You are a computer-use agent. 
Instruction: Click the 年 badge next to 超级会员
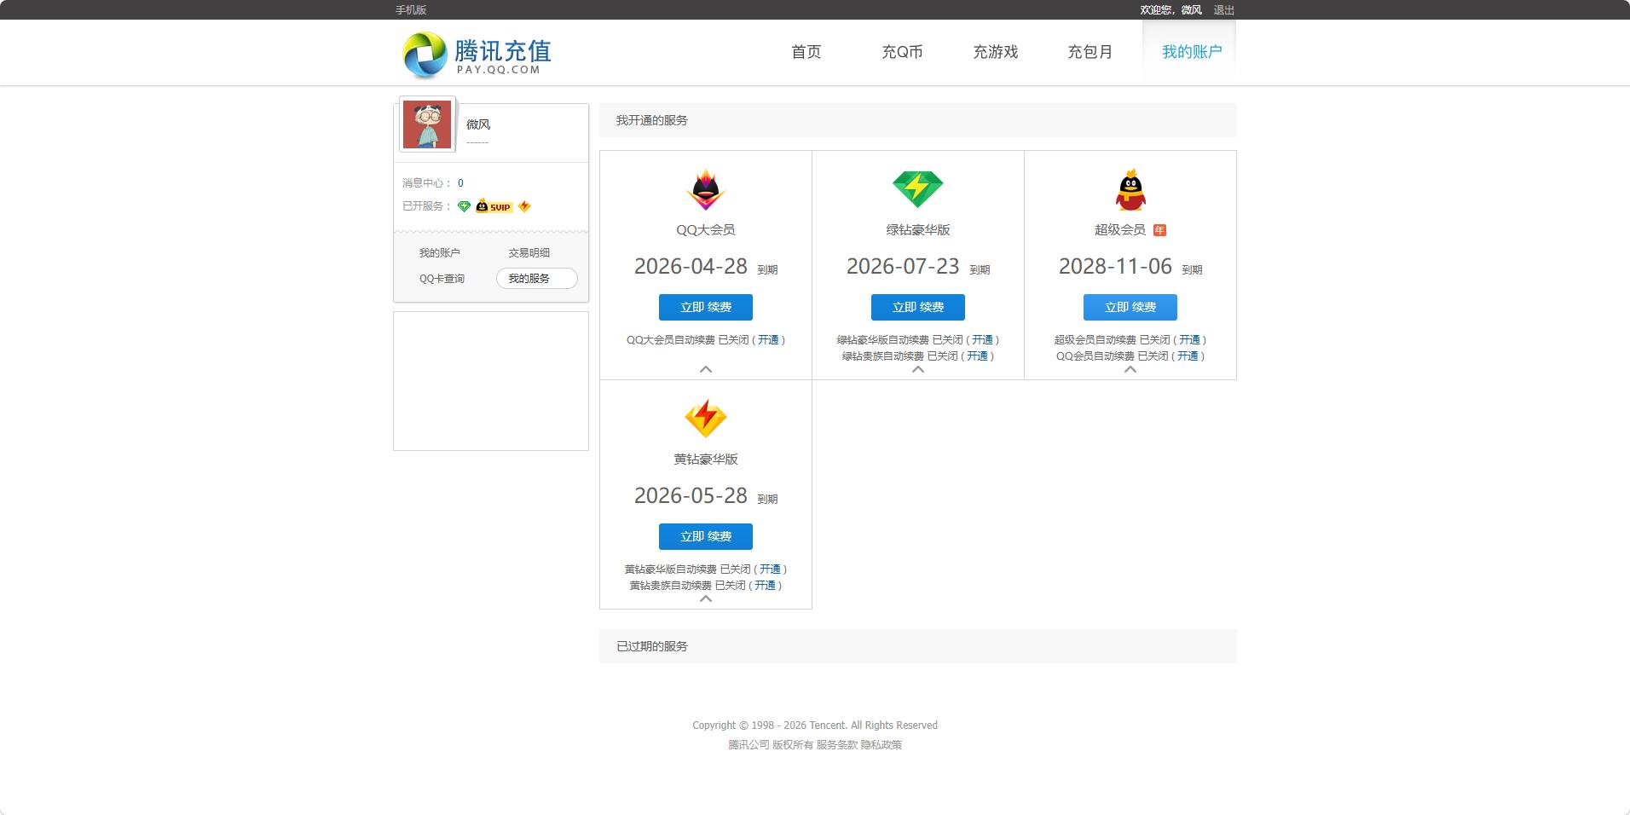point(1160,229)
